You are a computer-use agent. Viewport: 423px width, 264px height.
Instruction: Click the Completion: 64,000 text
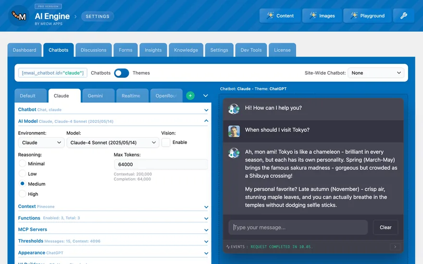(x=132, y=179)
